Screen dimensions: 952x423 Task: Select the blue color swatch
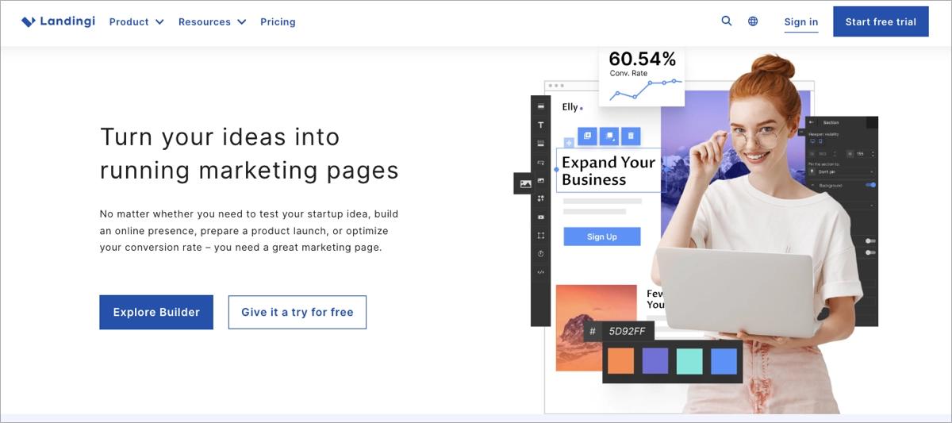click(x=724, y=361)
